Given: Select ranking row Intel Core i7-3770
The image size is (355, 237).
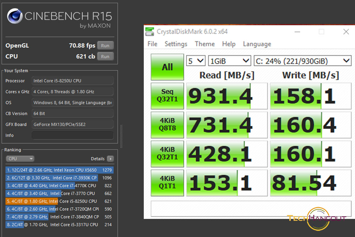Looking at the screenshot, I should [x=59, y=194].
